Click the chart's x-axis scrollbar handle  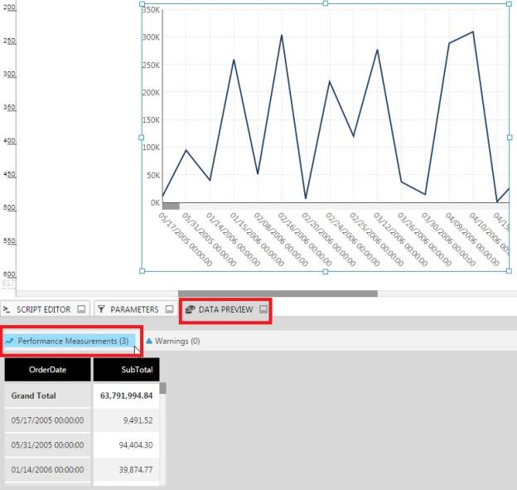tap(171, 205)
